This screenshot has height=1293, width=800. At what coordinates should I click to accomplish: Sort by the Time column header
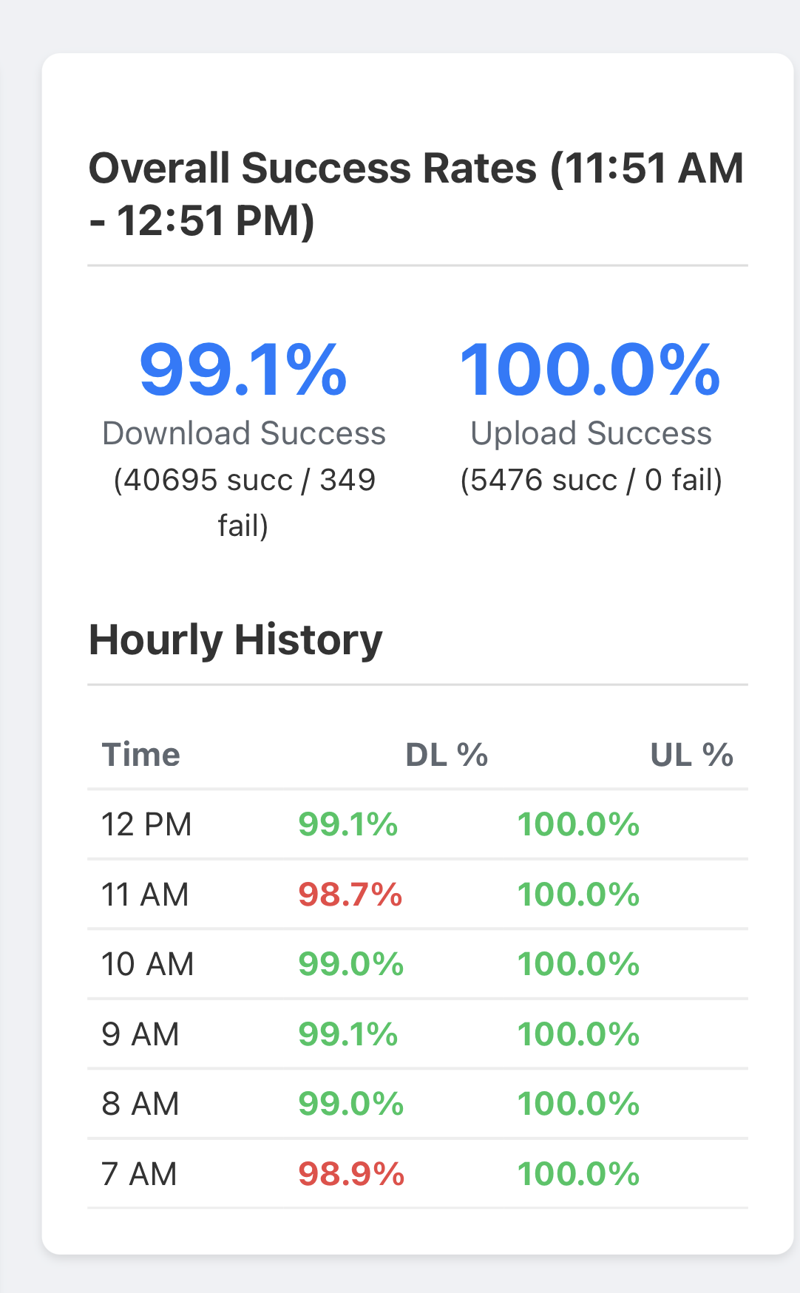pos(140,755)
